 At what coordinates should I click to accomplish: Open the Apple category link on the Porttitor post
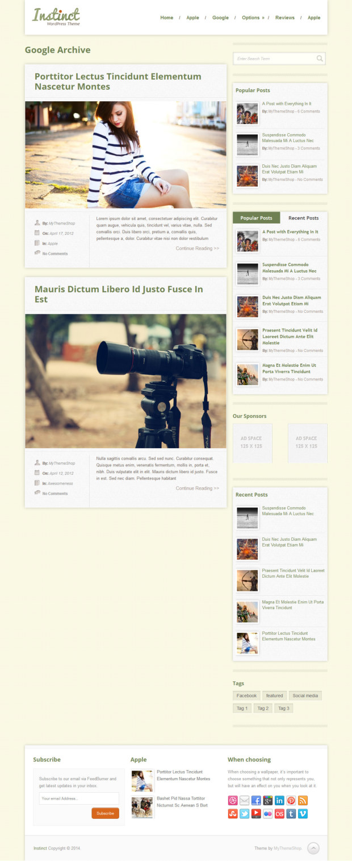pos(53,243)
